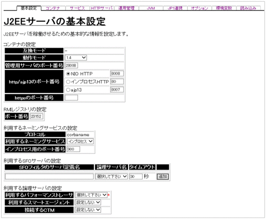Switch to the JP1連携 tab
Viewport: 266px width, 219px height.
click(175, 8)
